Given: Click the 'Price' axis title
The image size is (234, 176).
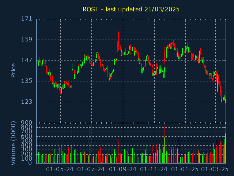Looking at the screenshot, I should (x=13, y=70).
